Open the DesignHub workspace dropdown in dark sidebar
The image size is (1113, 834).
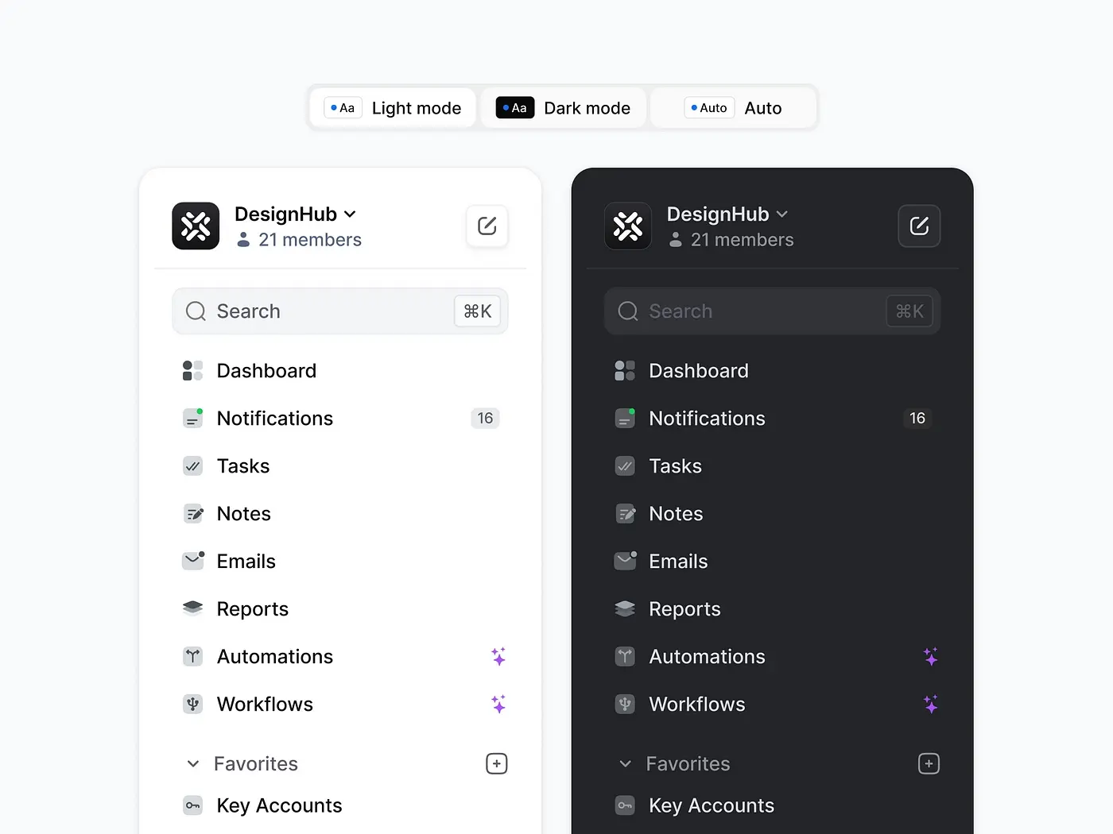coord(727,214)
